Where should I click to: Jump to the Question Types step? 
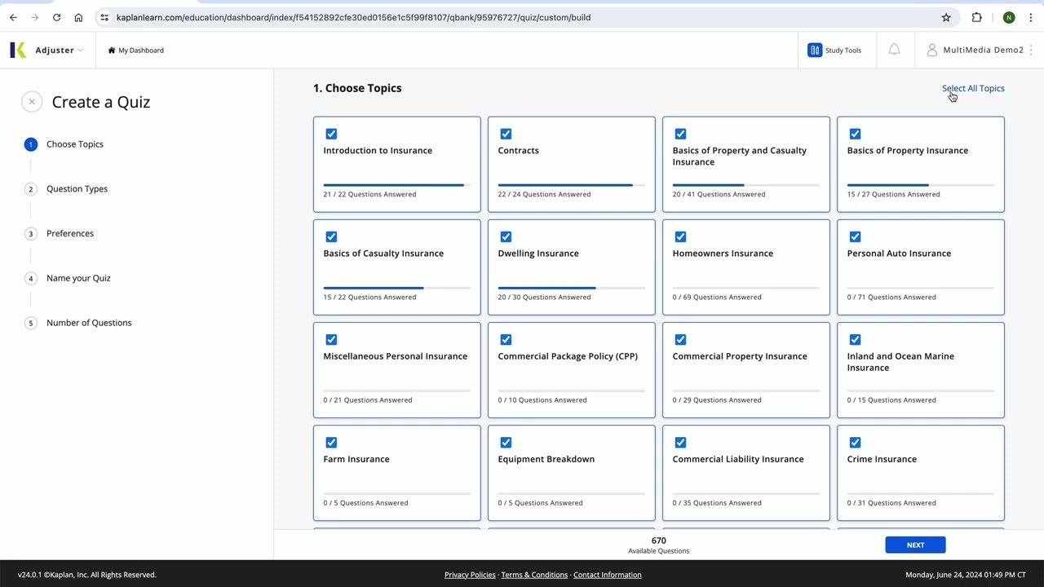[x=66, y=189]
